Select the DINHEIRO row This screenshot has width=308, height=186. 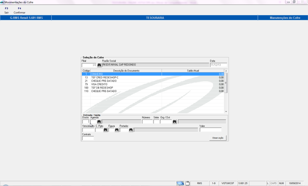153,74
